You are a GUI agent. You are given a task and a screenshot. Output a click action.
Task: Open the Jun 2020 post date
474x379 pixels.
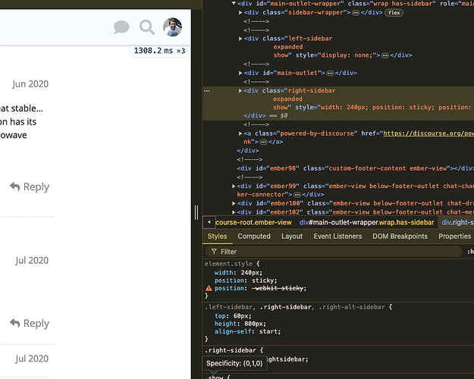tap(30, 83)
